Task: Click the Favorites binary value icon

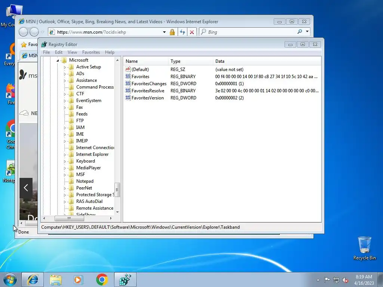Action: [128, 76]
